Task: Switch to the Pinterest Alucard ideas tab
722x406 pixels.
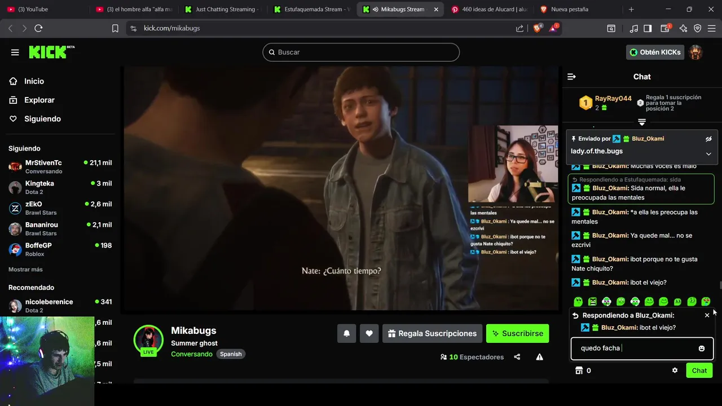Action: [x=490, y=9]
